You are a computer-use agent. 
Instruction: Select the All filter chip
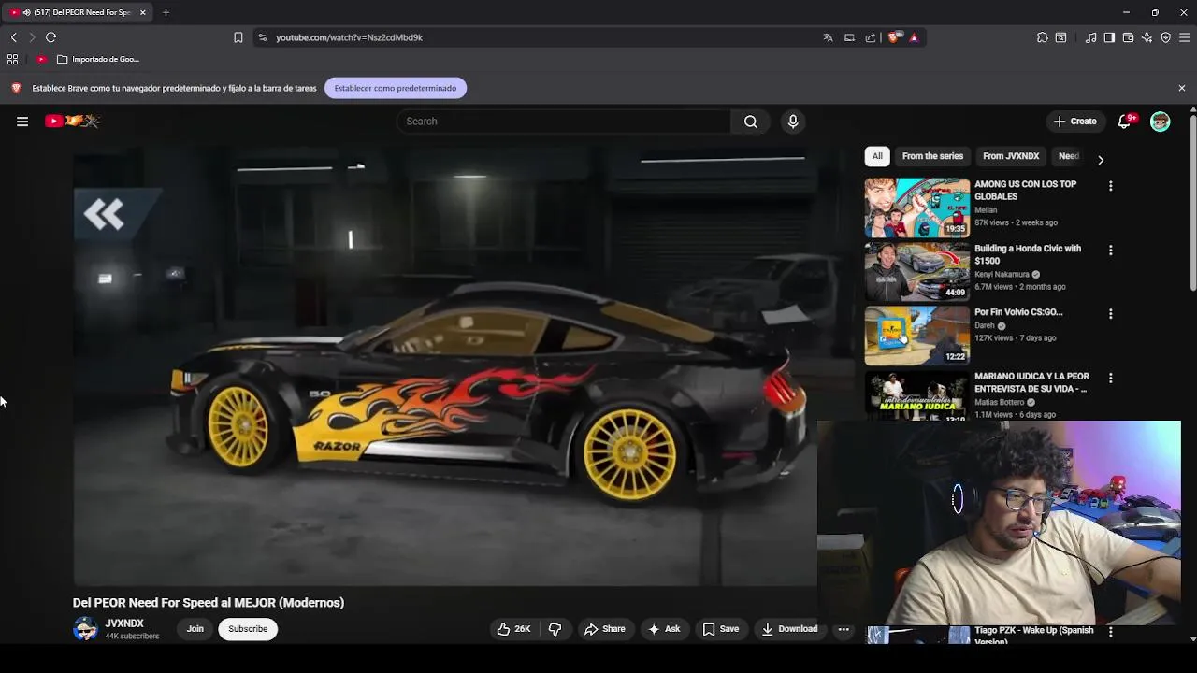point(877,156)
